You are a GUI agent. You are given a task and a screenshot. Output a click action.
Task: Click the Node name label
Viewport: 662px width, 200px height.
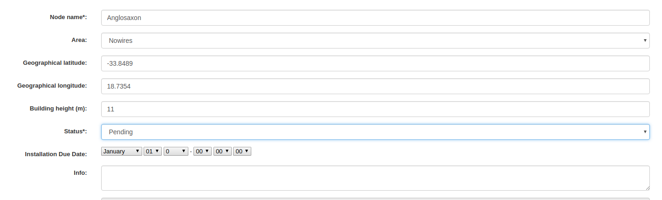tap(68, 17)
